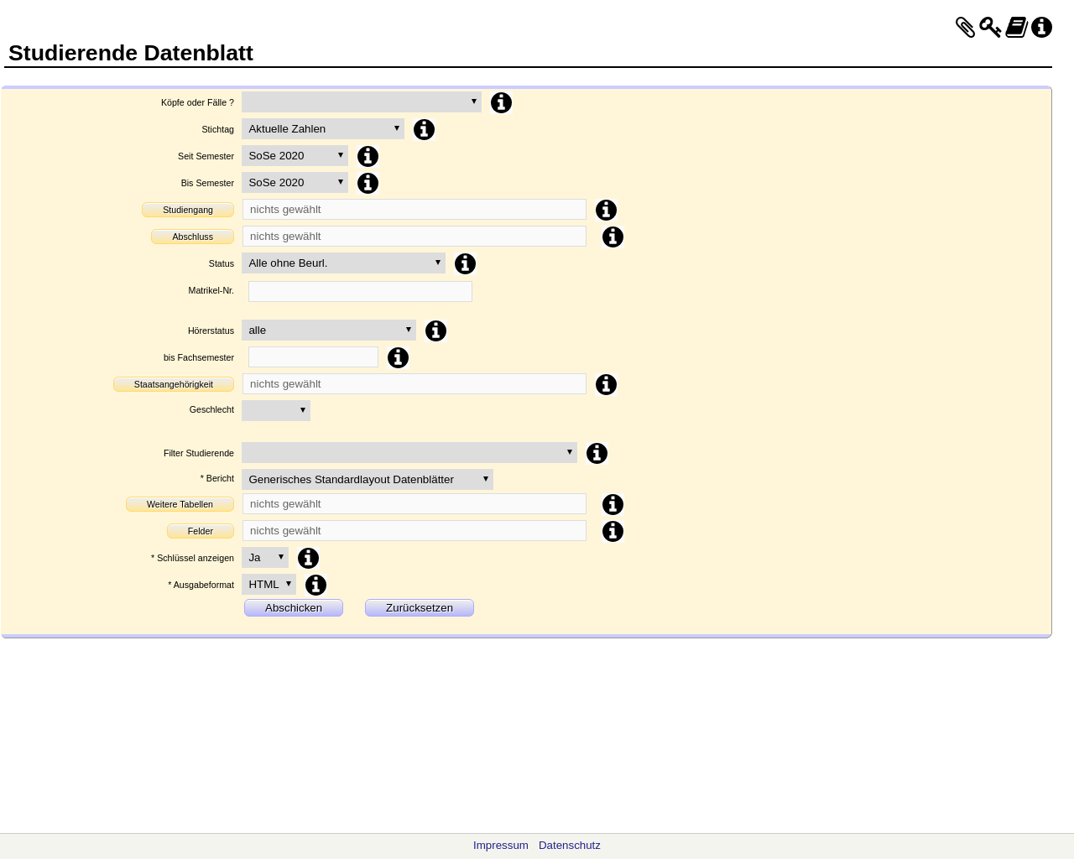Show info for the Hörerstatus field
Screen dimensions: 1074x859
[435, 331]
